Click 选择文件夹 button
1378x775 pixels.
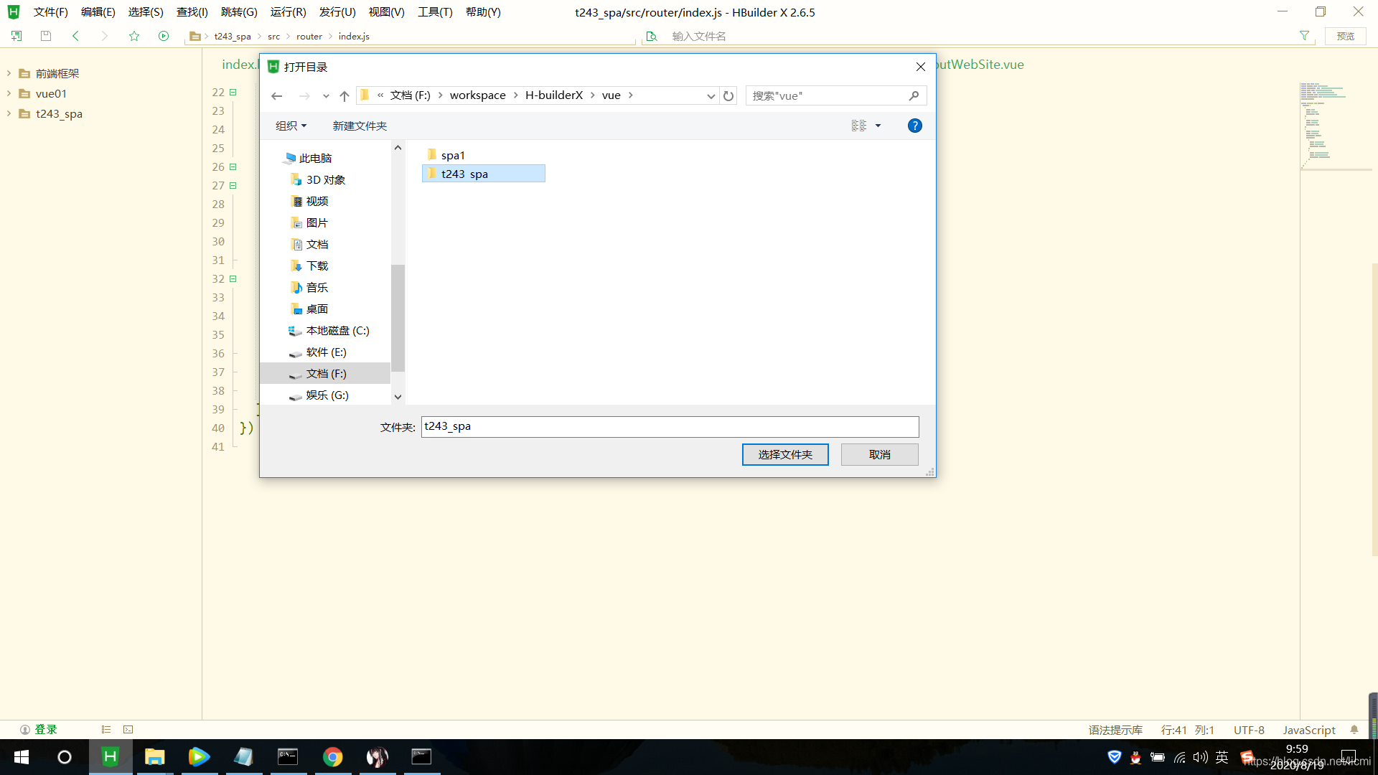(785, 454)
